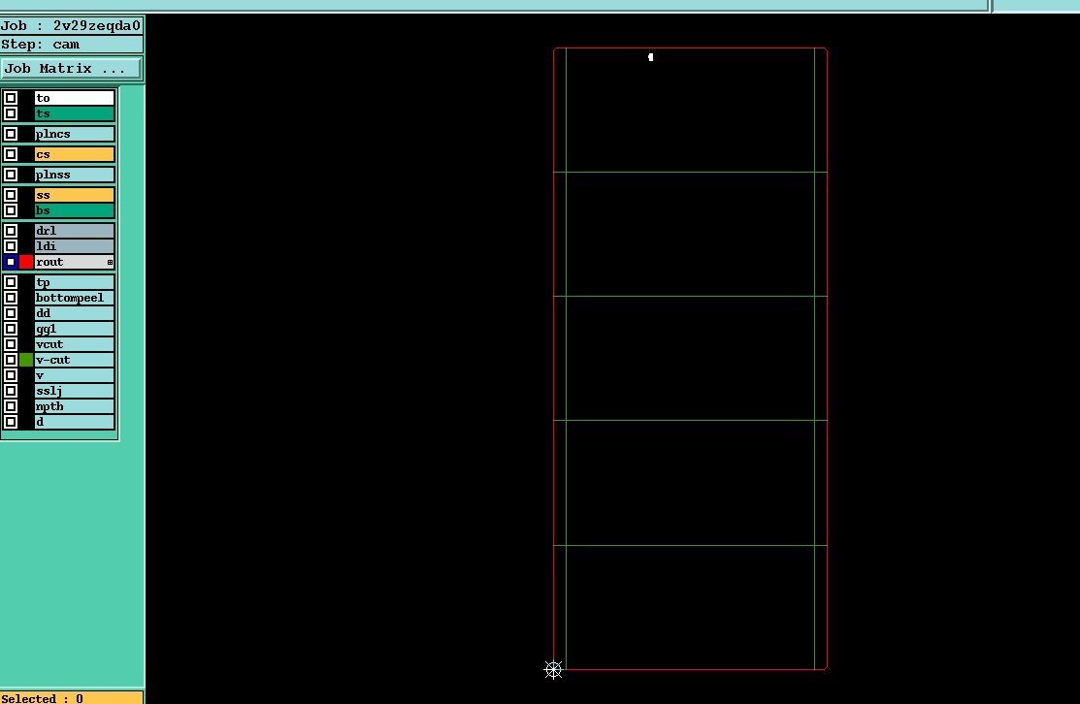The height and width of the screenshot is (704, 1080).
Task: Click the small indicator icon on the rout row
Action: pos(110,262)
